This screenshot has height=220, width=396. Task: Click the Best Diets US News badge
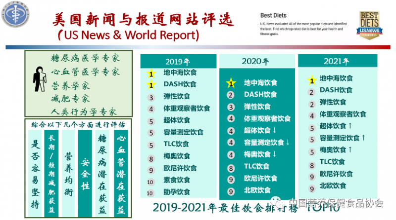(369, 25)
